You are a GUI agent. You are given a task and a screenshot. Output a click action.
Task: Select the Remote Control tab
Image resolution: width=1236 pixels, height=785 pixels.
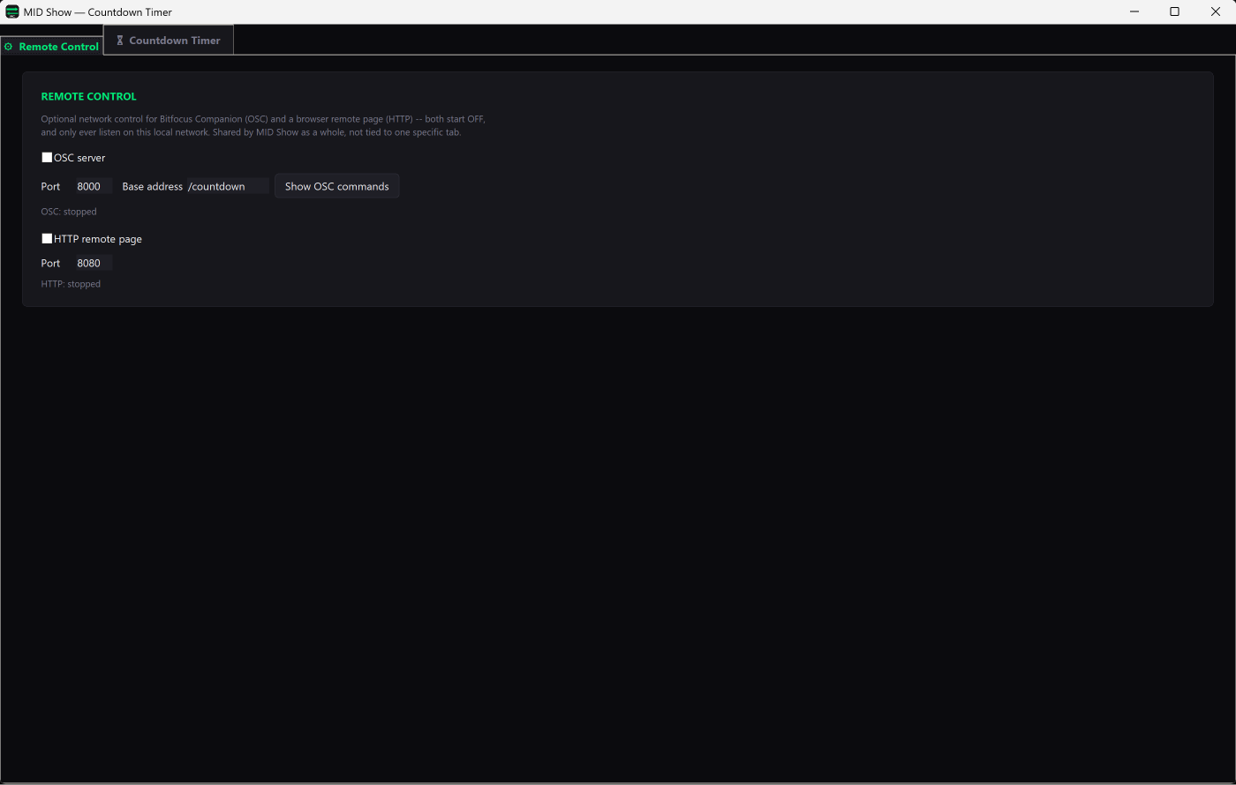coord(51,47)
